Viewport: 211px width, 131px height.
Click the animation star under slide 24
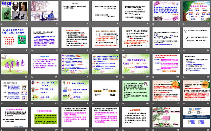[62, 104]
